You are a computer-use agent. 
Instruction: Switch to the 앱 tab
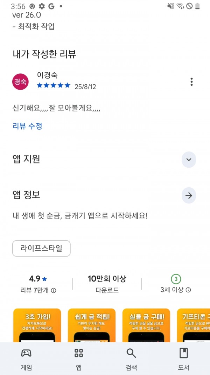click(79, 359)
